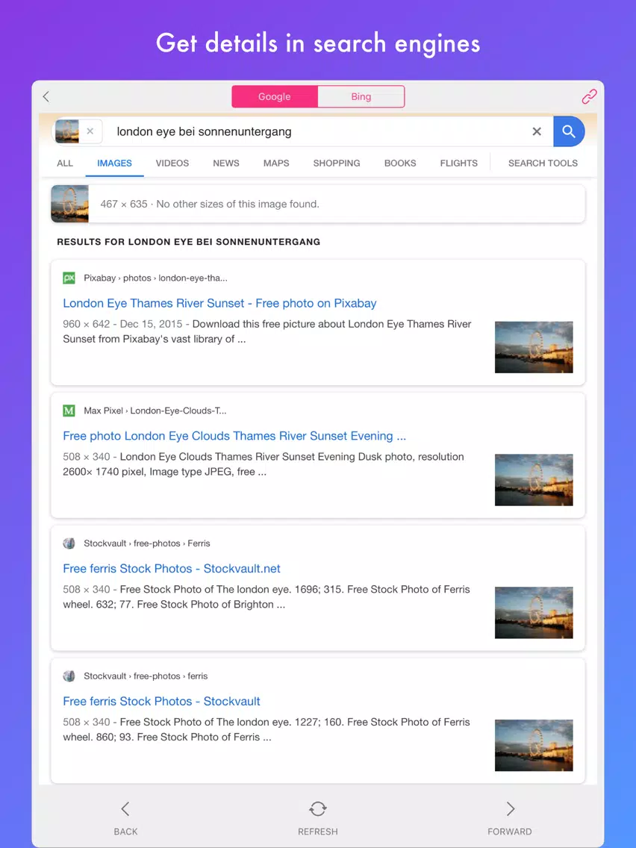
Task: Open the ALL results tab
Action: point(65,163)
